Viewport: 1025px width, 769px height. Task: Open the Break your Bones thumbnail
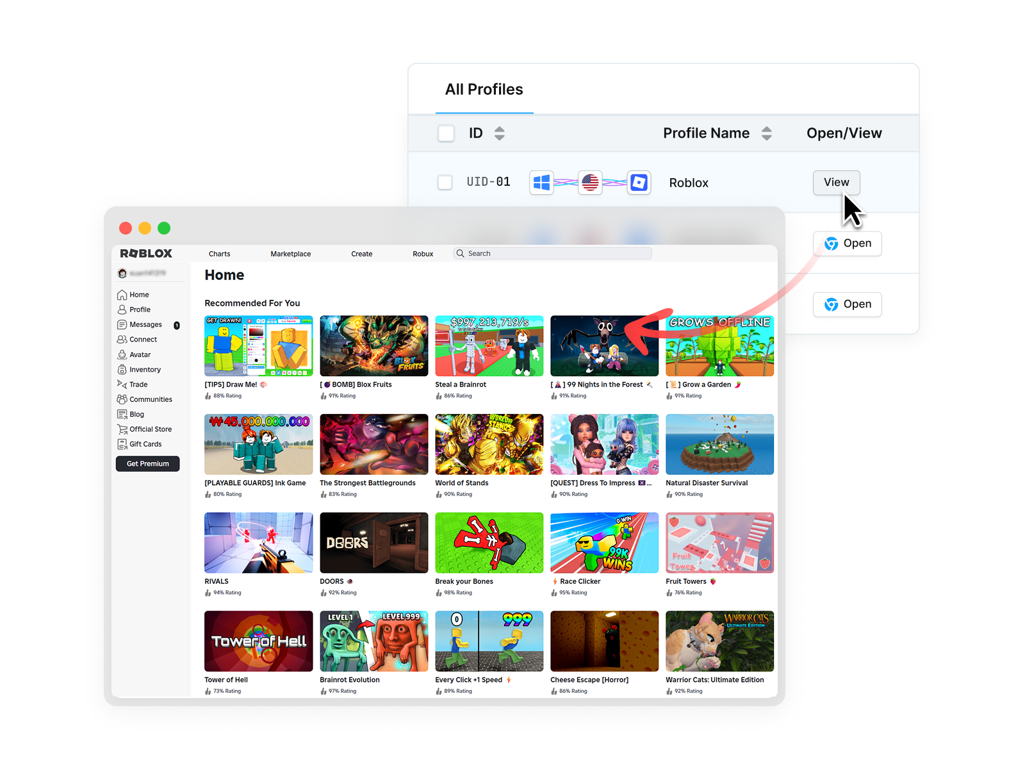pyautogui.click(x=489, y=543)
